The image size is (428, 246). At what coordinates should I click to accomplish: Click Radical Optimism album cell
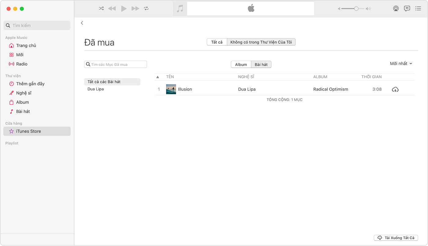(331, 89)
